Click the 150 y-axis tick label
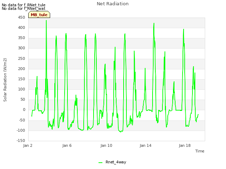Image resolution: width=226 pixels, height=169 pixels. pos(22,79)
